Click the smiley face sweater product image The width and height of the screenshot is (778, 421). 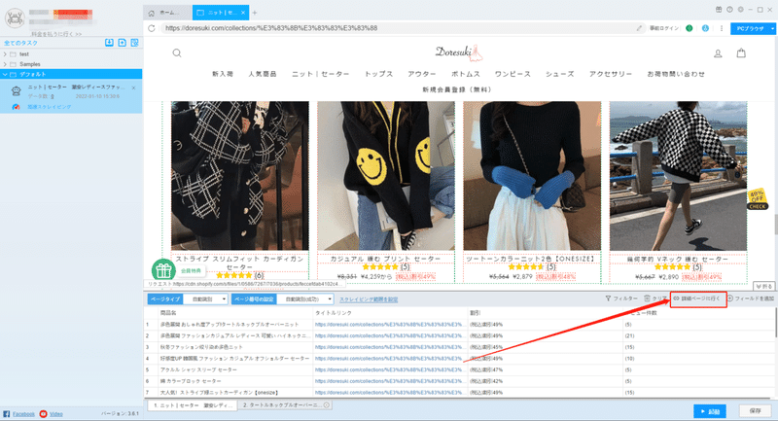tap(385, 176)
